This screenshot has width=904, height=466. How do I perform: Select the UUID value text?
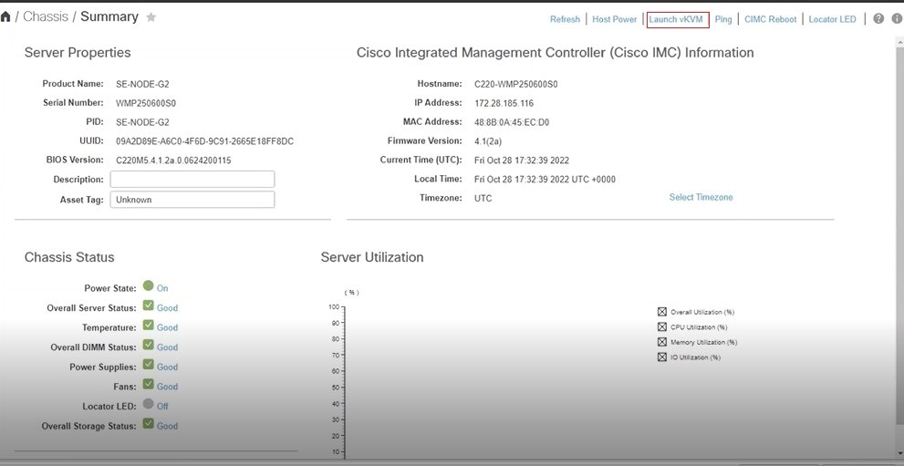[x=204, y=141]
